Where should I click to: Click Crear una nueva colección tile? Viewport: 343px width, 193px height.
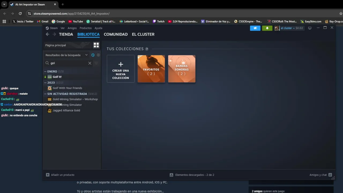(x=121, y=69)
